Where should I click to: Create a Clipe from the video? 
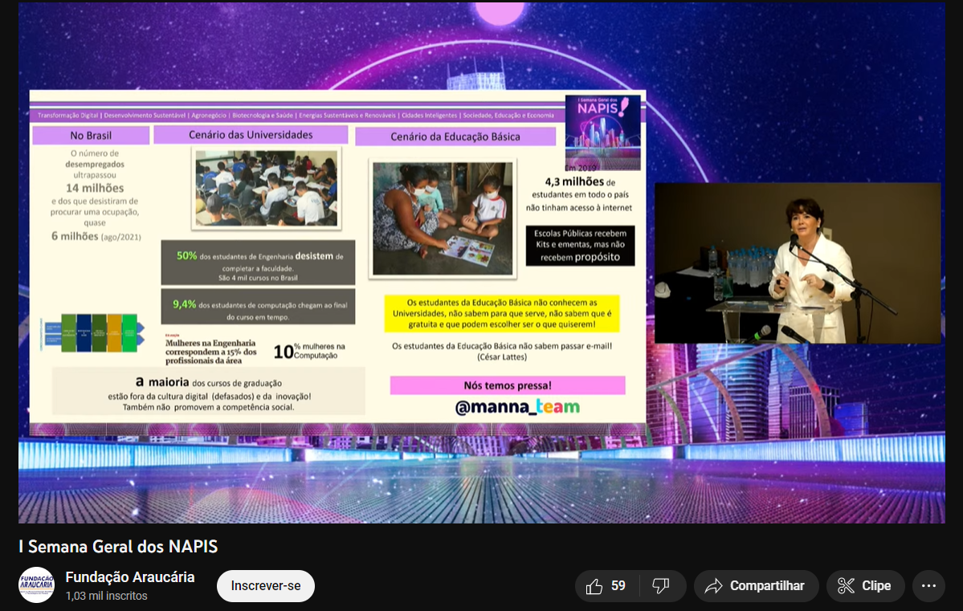pos(865,586)
